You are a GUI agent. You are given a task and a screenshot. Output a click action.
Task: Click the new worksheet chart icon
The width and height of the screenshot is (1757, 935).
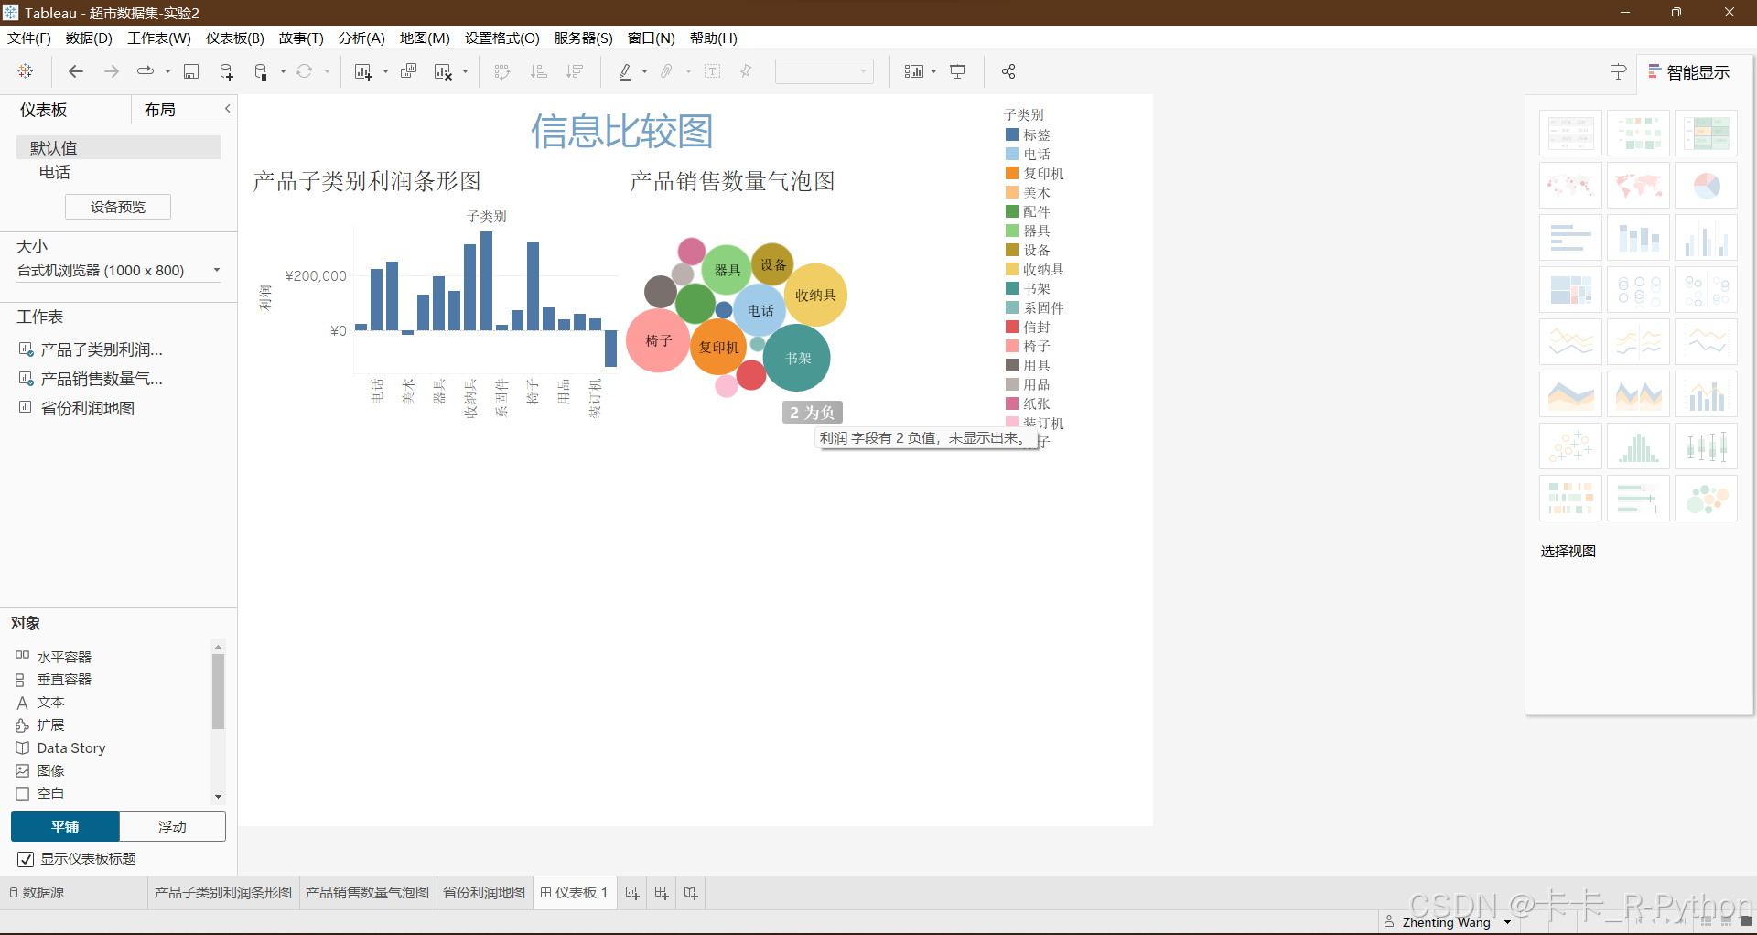coord(363,71)
